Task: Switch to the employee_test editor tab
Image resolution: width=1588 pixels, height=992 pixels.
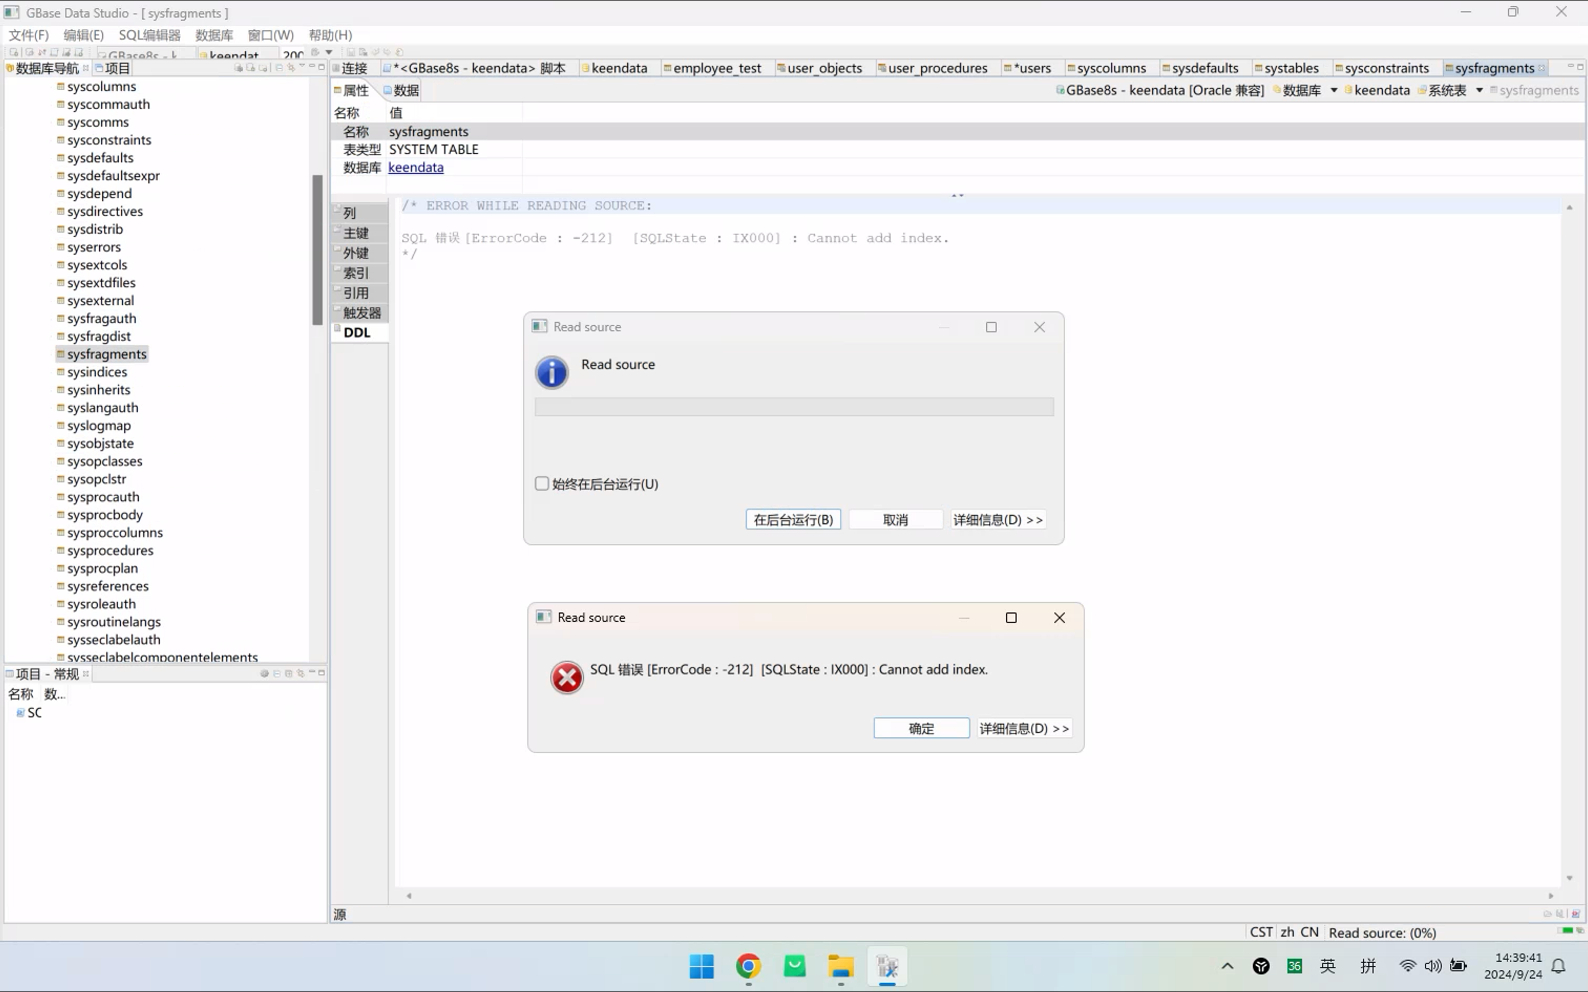Action: 717,68
